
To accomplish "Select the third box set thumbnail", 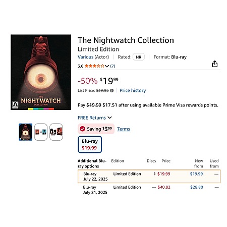I will coord(56,132).
